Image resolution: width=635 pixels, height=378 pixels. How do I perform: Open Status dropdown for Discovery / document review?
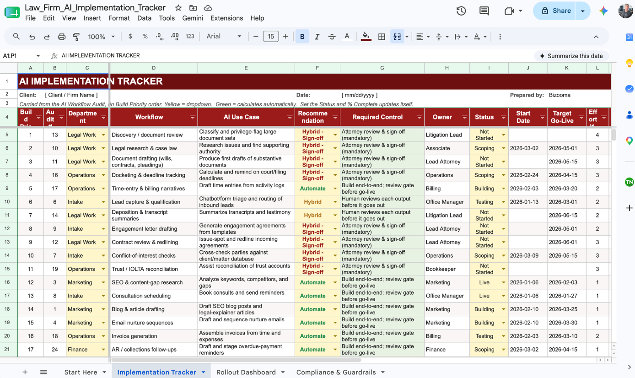point(504,135)
